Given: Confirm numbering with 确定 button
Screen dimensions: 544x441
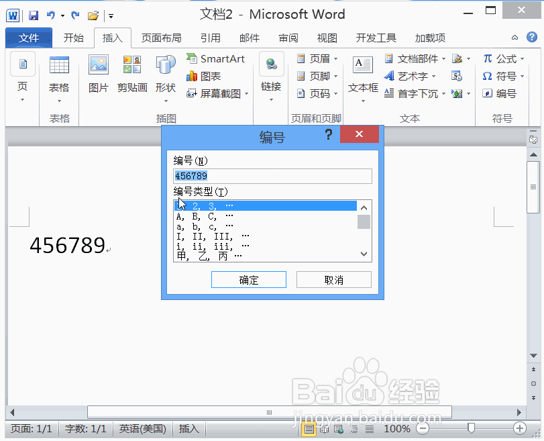Looking at the screenshot, I should point(248,280).
